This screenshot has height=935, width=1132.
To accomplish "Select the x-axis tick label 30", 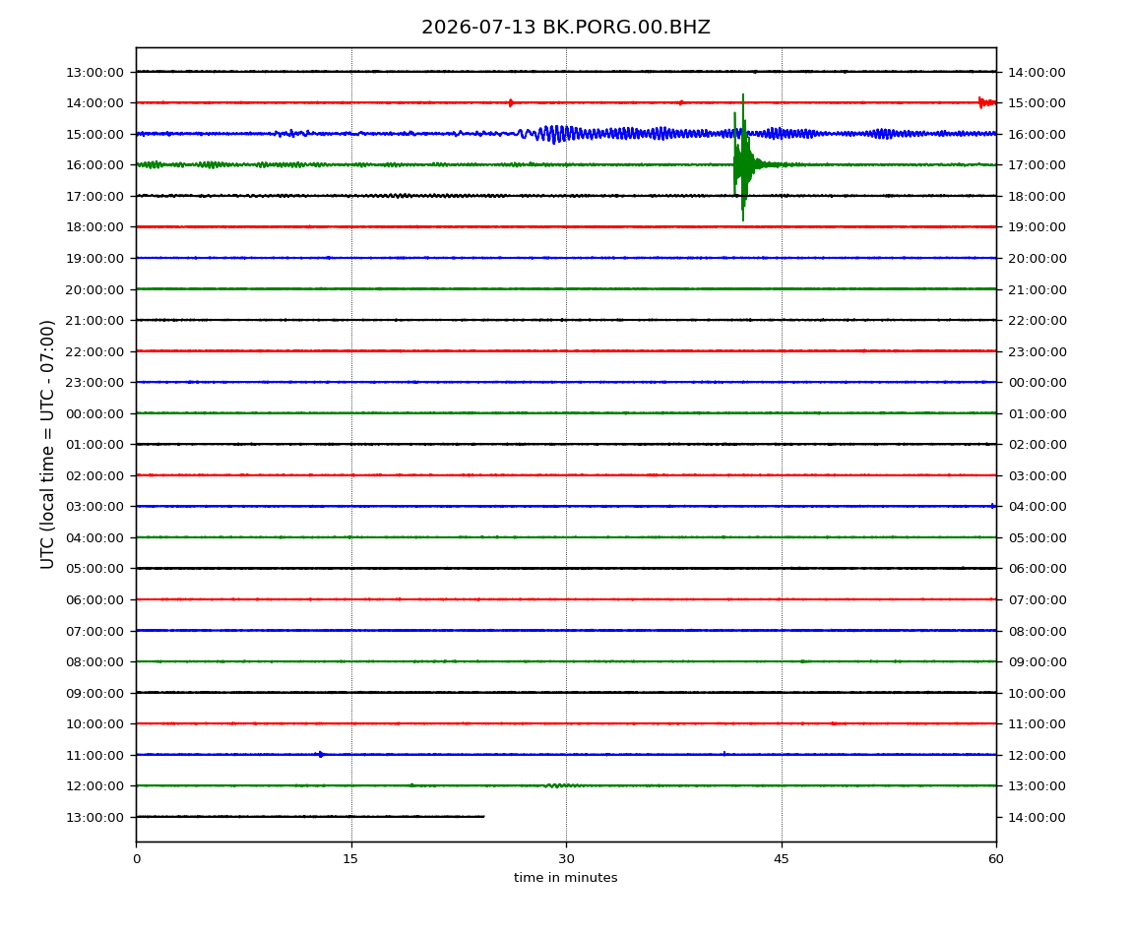I will tap(566, 858).
